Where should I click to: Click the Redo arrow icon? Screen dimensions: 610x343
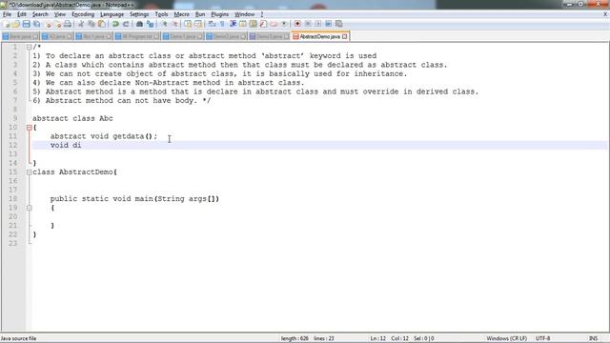[x=126, y=24]
